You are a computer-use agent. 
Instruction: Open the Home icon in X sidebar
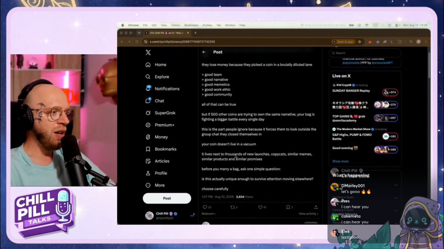(x=148, y=65)
